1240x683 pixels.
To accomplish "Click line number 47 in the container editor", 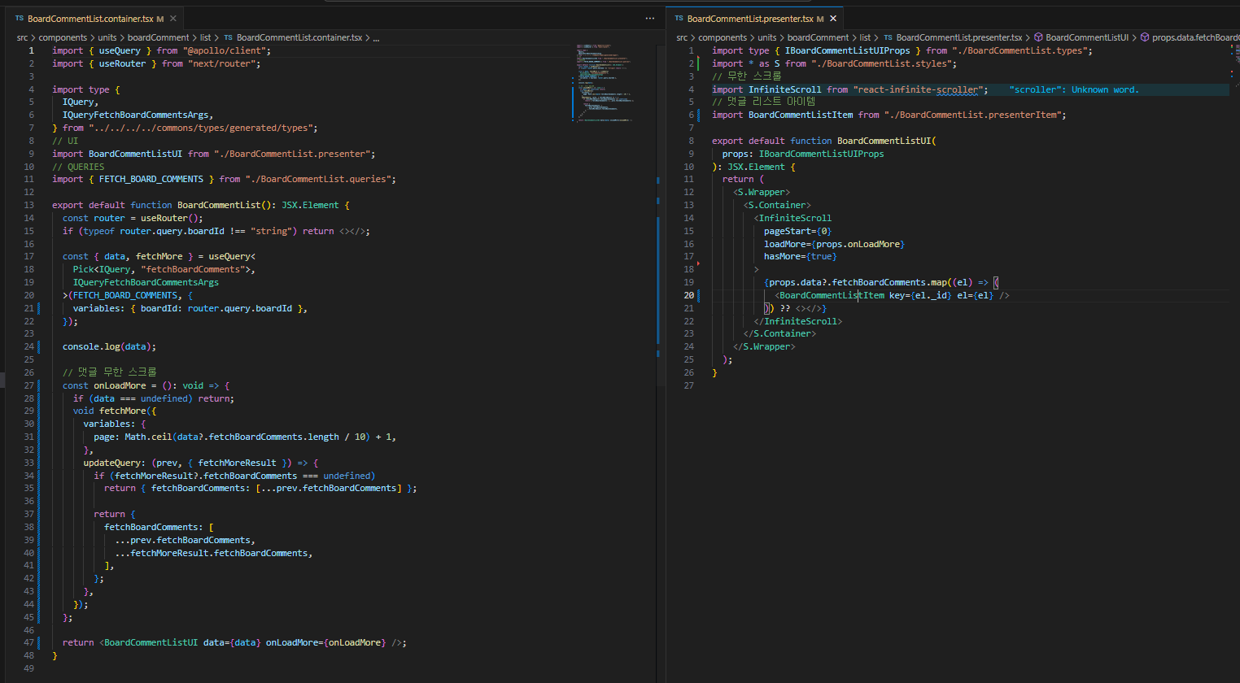I will 28,642.
